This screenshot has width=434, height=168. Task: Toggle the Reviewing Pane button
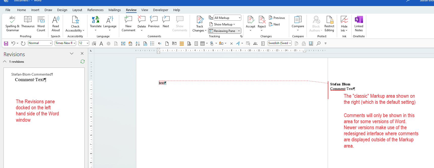point(222,31)
